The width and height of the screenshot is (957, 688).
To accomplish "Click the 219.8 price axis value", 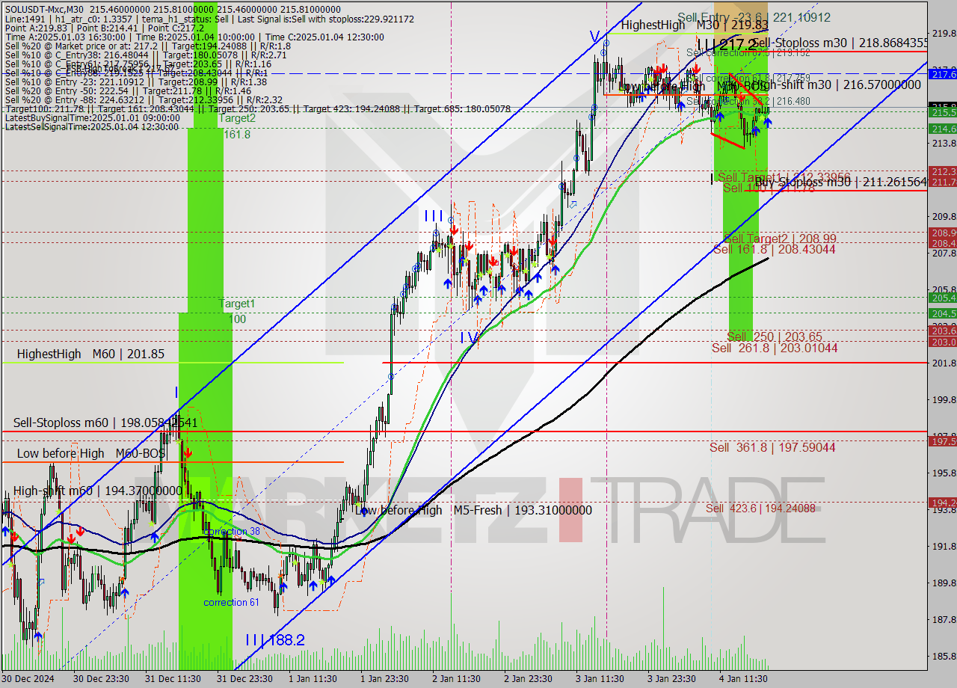I will pos(943,33).
